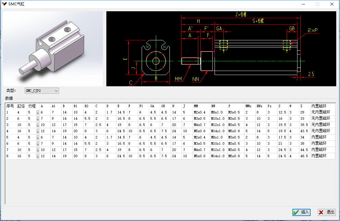Screen dimensions: 340x221
Task: Minimize the SMC气缸 window
Action: coord(303,4)
